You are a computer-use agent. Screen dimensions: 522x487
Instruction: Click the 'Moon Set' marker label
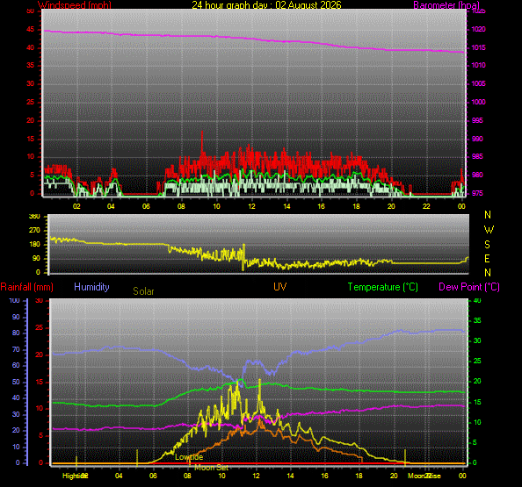coord(212,468)
